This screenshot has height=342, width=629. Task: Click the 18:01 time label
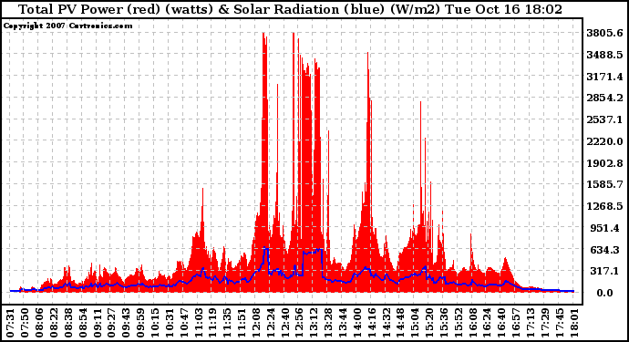point(572,323)
